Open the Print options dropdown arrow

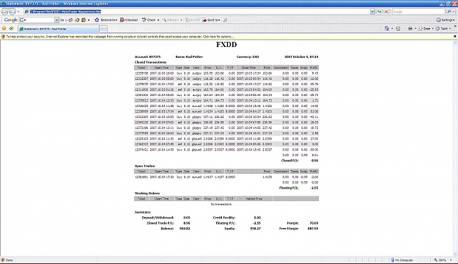coord(415,29)
